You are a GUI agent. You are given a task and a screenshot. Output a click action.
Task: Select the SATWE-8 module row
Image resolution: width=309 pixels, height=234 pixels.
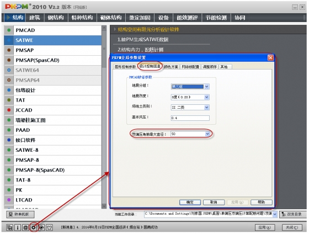(x=53, y=150)
